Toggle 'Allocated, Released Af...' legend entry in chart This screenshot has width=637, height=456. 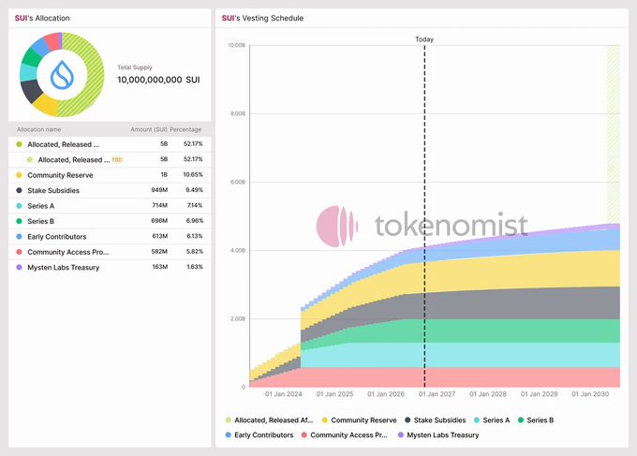[269, 419]
